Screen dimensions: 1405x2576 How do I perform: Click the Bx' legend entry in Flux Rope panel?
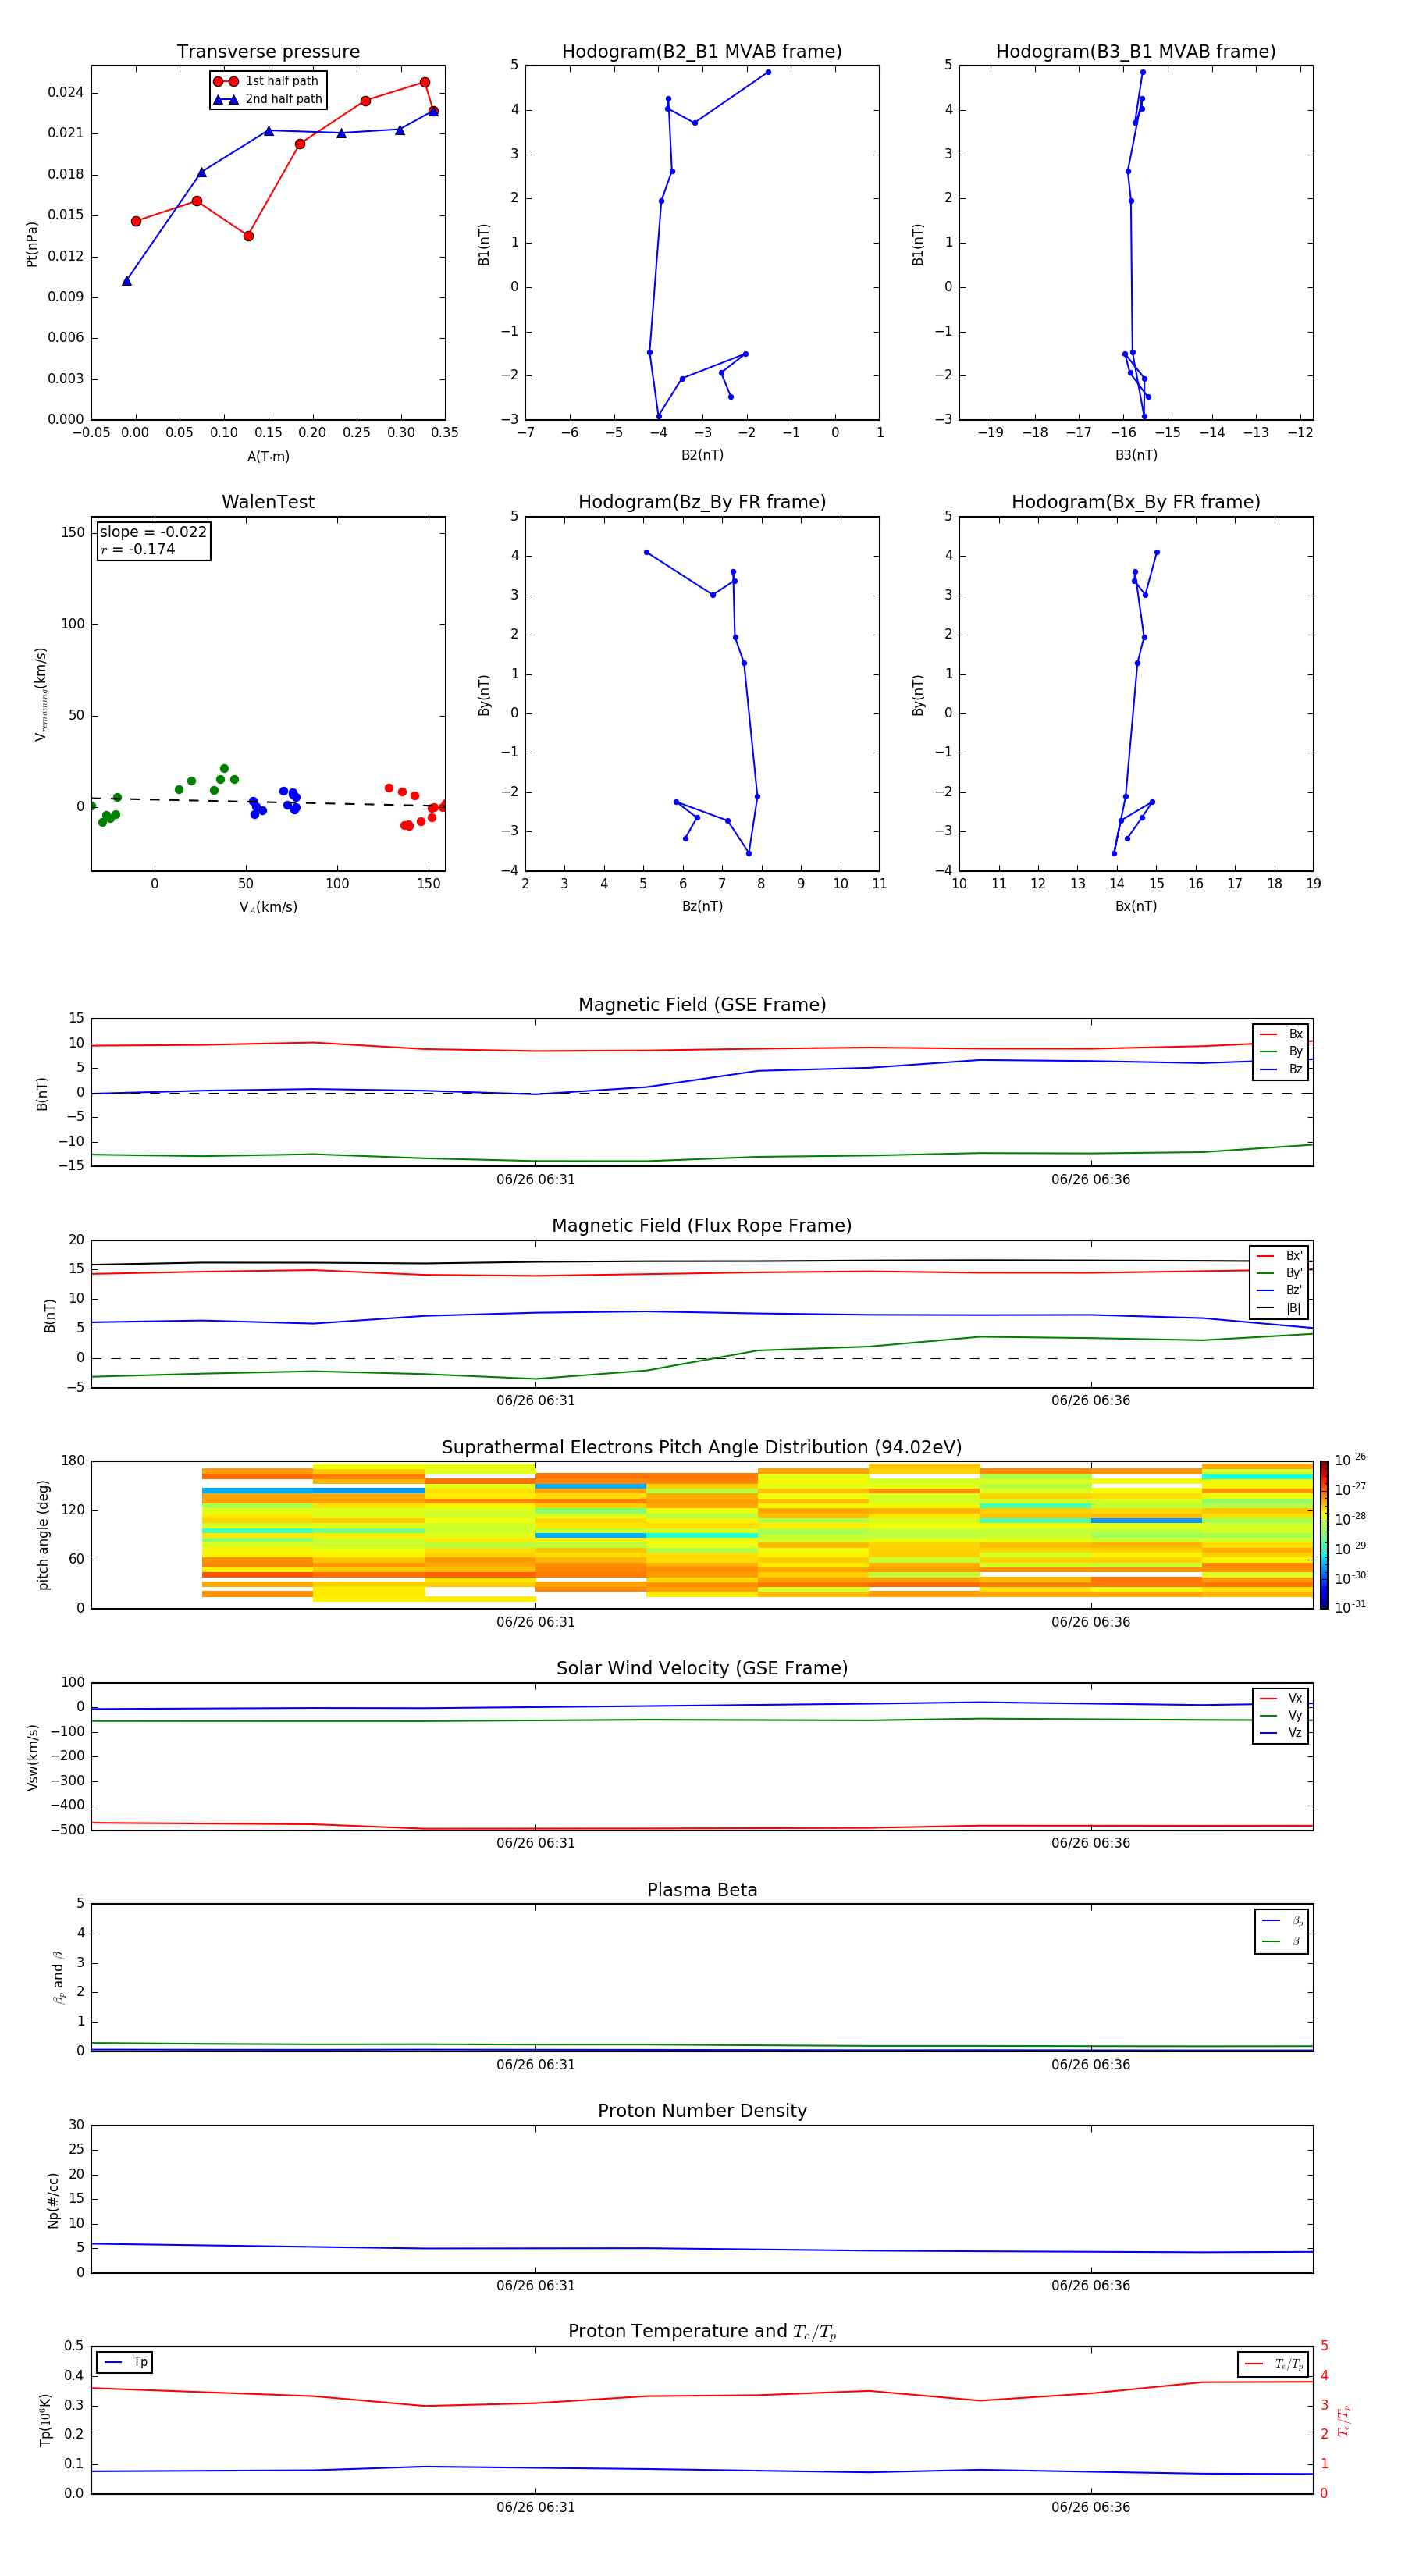pyautogui.click(x=1280, y=1256)
